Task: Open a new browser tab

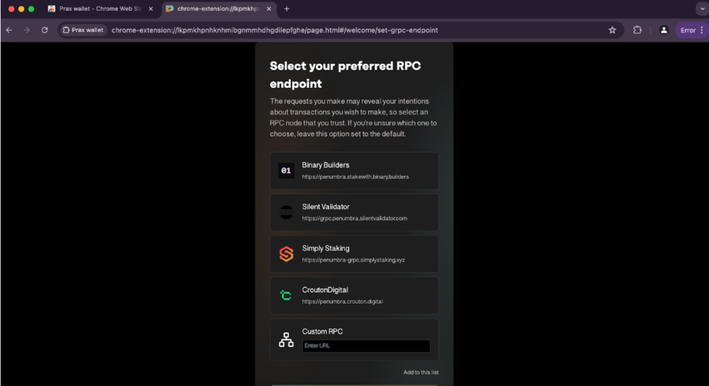Action: tap(287, 9)
